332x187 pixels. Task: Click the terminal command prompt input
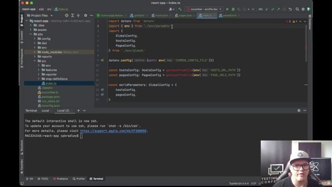(81, 136)
